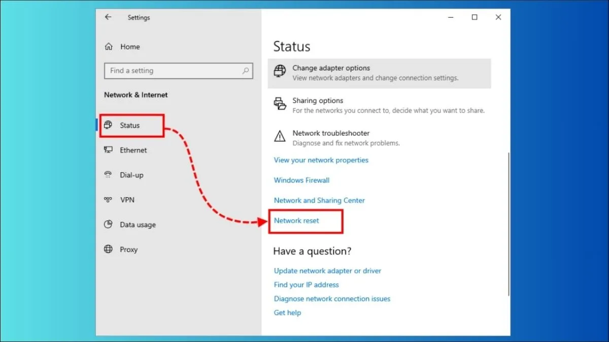
Task: Open Find your IP address link
Action: 306,285
